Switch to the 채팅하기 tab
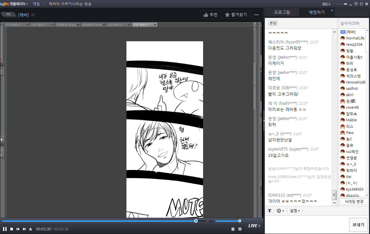The height and width of the screenshot is (234, 370). tap(317, 12)
